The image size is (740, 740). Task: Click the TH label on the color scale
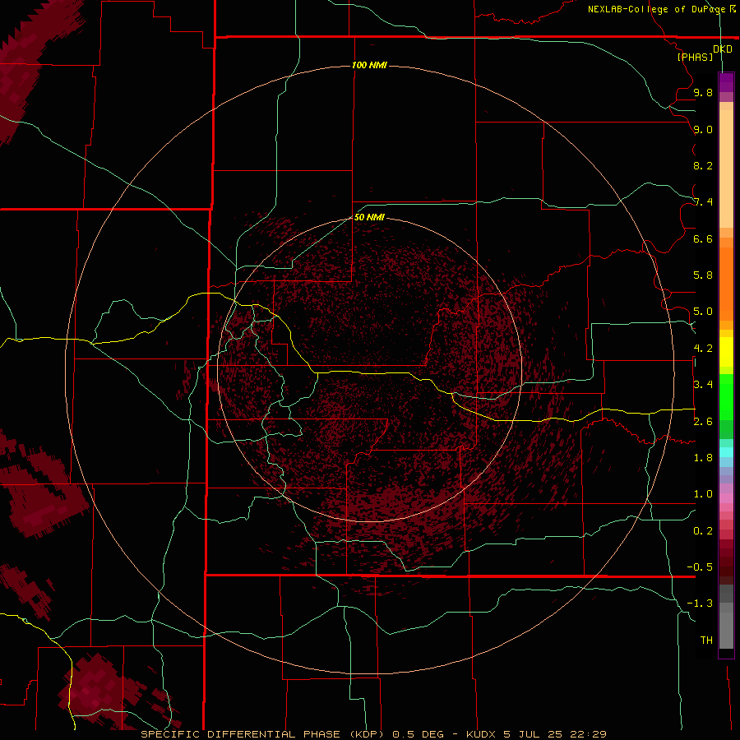706,641
